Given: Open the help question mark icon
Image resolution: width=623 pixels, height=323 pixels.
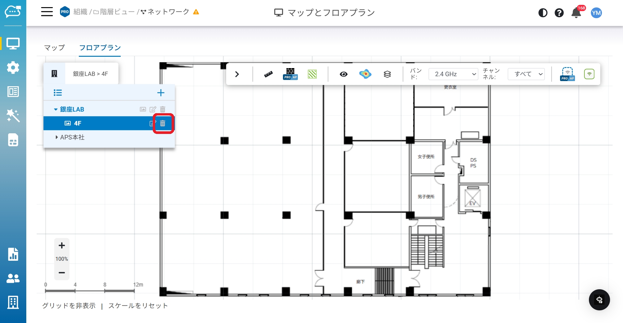Looking at the screenshot, I should tap(559, 13).
